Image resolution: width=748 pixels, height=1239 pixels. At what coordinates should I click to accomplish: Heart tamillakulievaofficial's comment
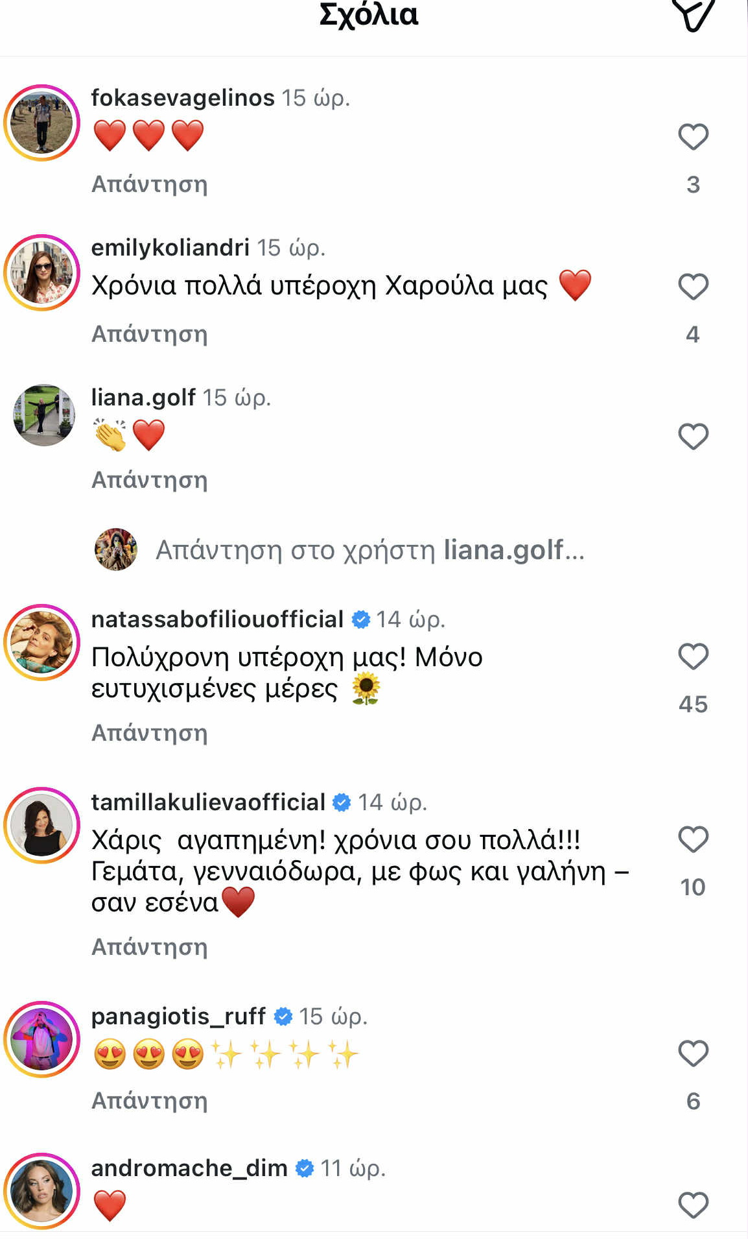tap(693, 839)
